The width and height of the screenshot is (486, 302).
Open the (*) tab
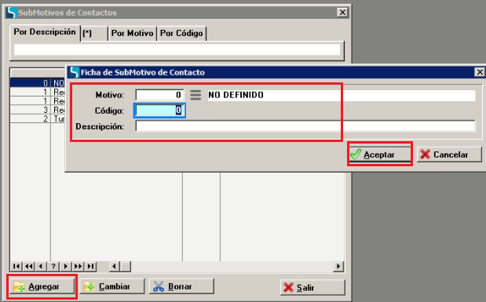coord(94,34)
